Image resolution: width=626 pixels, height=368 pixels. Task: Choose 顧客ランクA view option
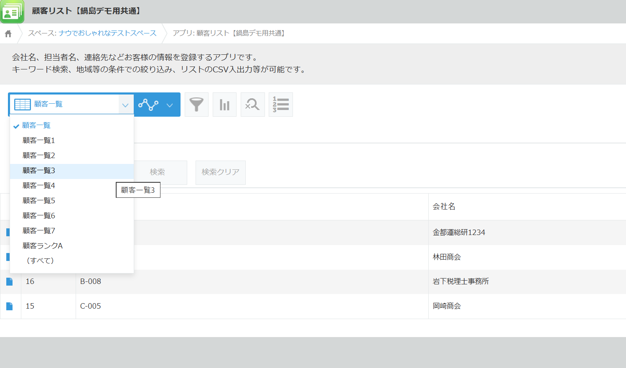pos(43,246)
